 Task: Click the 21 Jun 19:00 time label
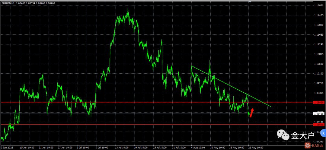46,148
